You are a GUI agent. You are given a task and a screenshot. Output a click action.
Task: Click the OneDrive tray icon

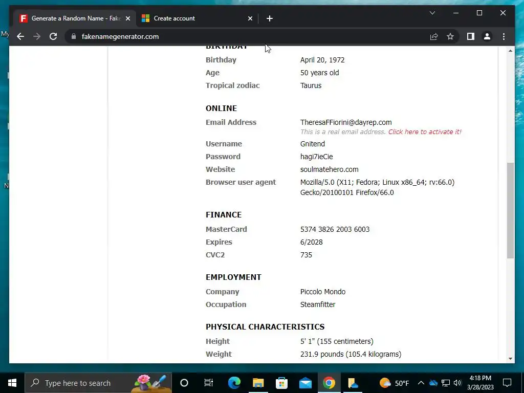[433, 383]
